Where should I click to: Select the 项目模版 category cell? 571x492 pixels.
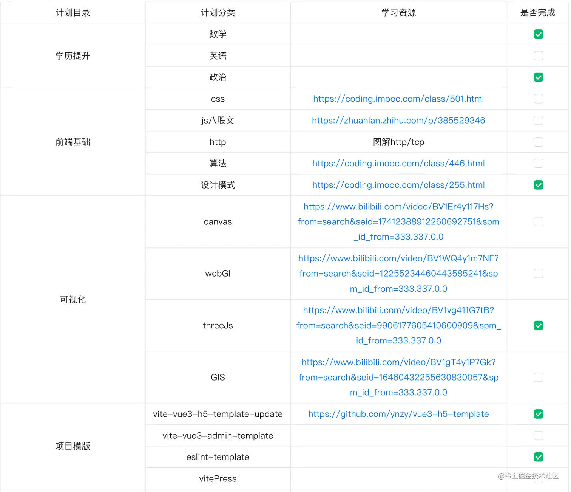click(73, 446)
